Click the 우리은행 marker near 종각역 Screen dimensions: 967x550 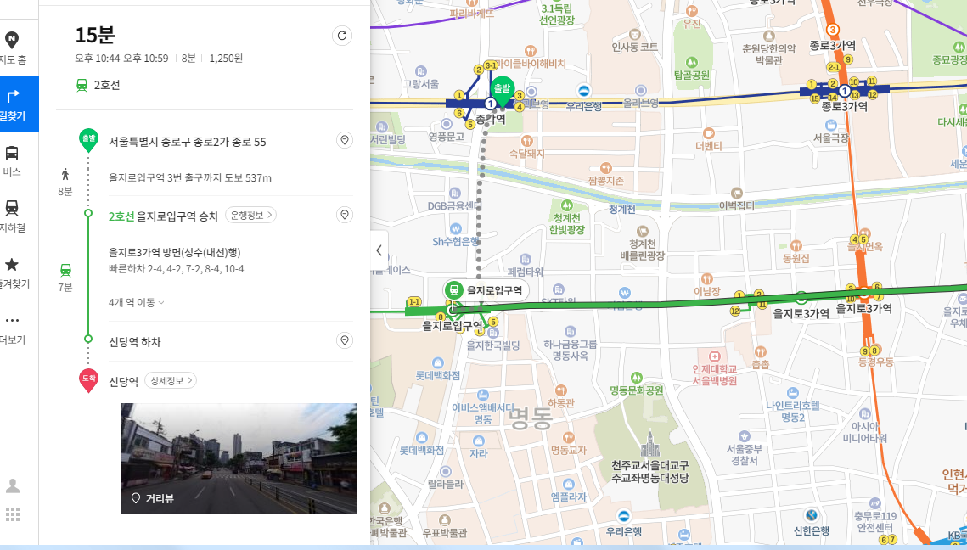click(583, 92)
